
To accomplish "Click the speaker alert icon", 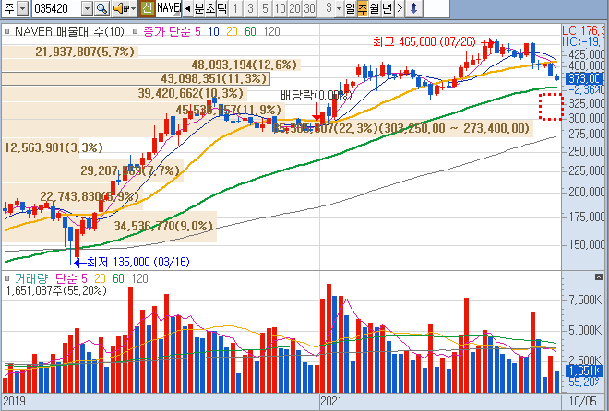I will click(120, 8).
